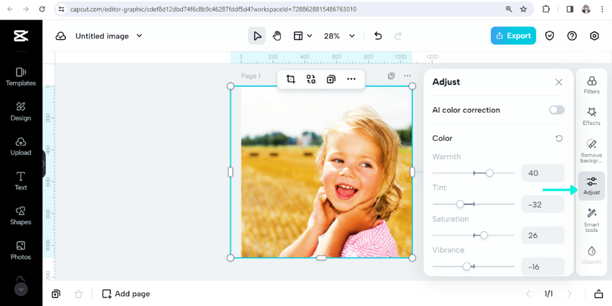Bookmark this page with the star icon

523,9
